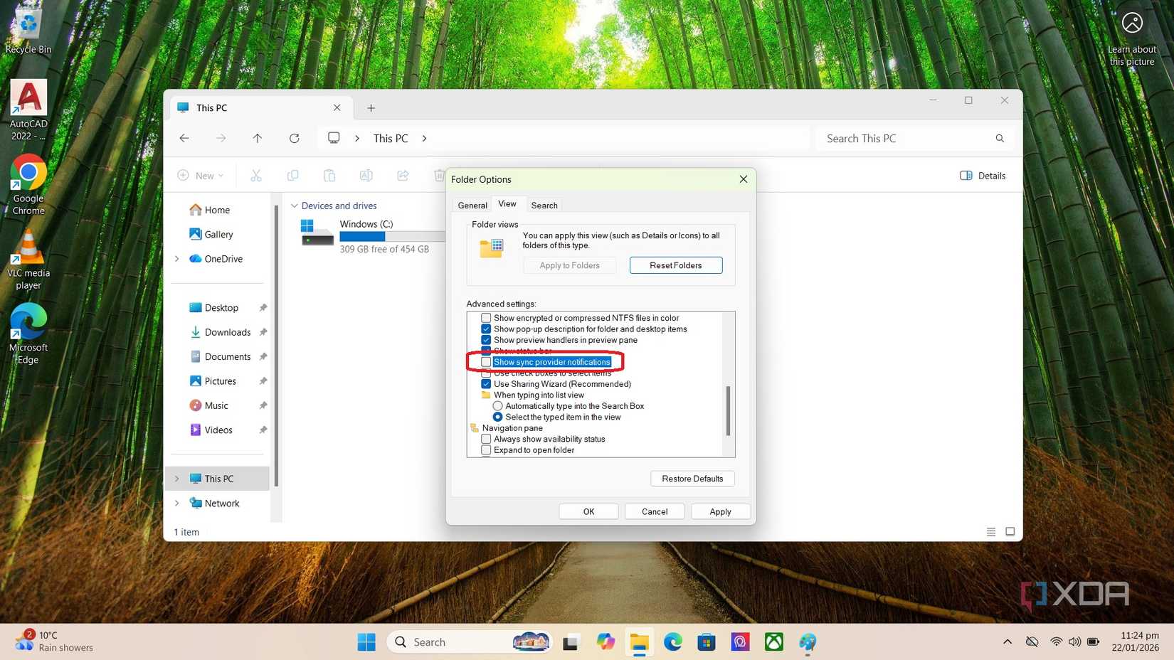The width and height of the screenshot is (1174, 660).
Task: Click the Paste icon in toolbar
Action: click(329, 175)
